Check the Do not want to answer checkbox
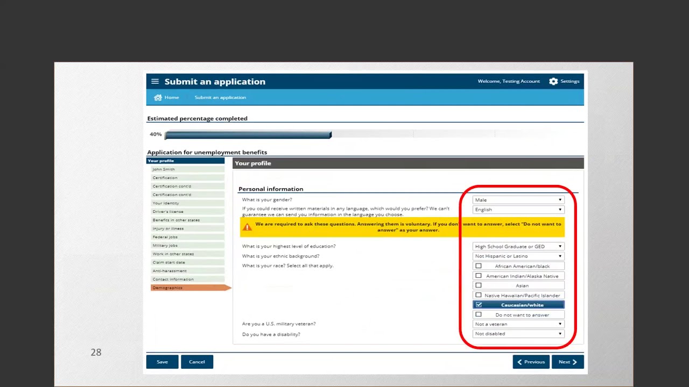The height and width of the screenshot is (387, 689). click(479, 314)
